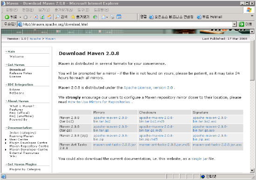256x180 pixels.
Task: Click the green Go (이동) button
Action: [x=245, y=24]
